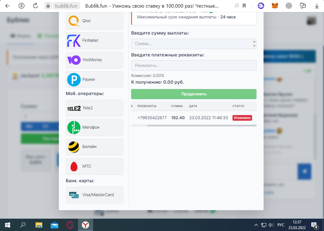Open the notification center
The image size is (324, 231).
[314, 225]
